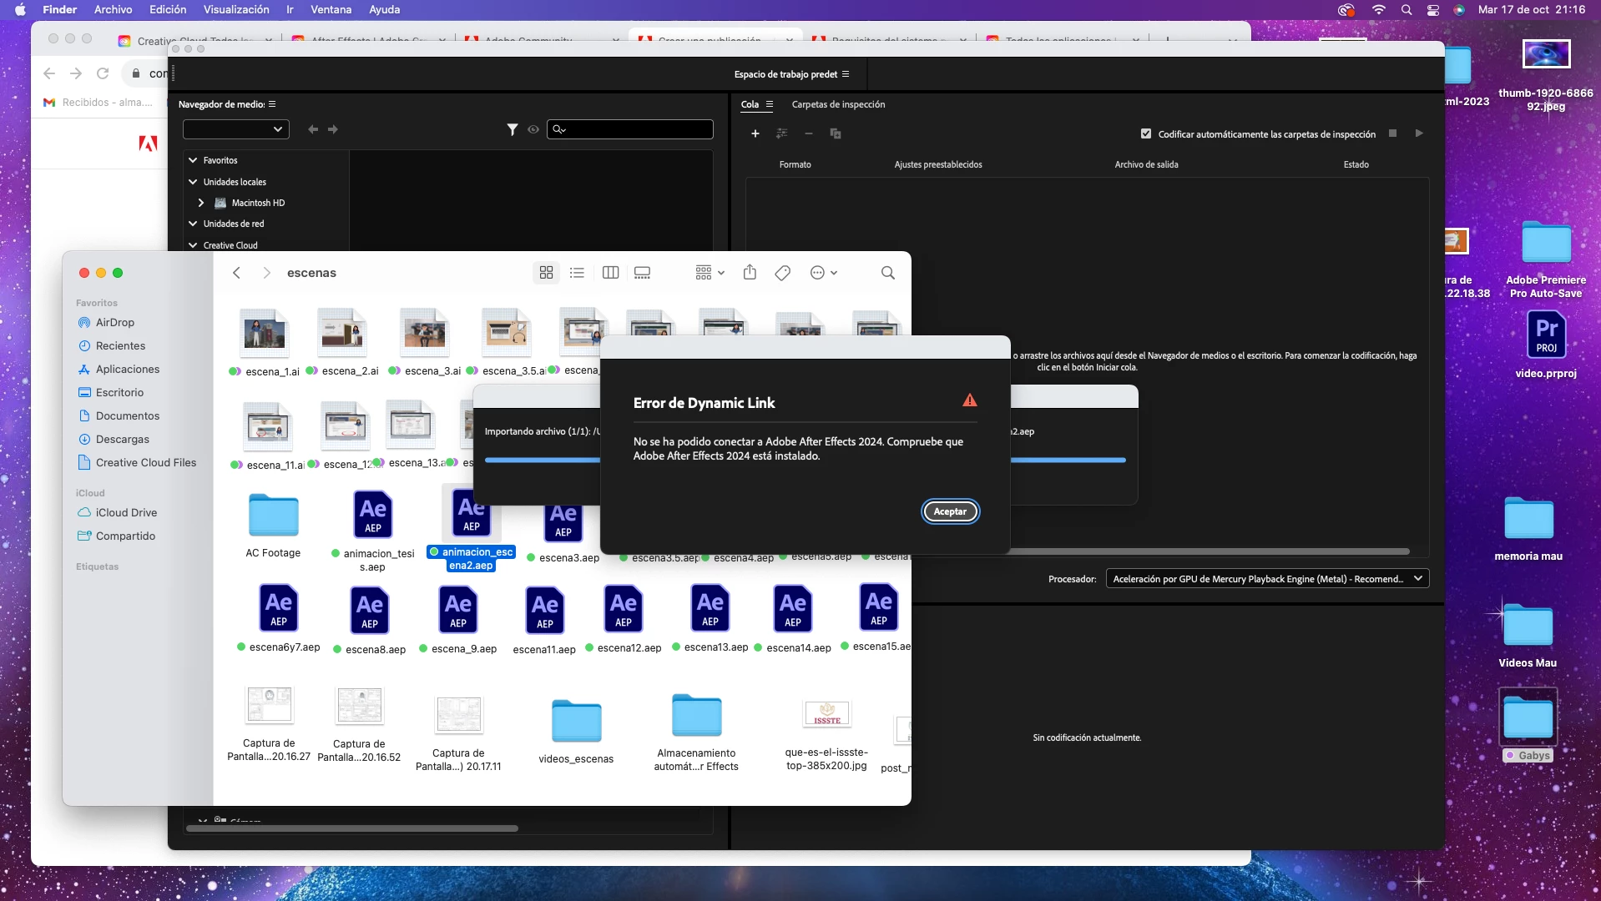The image size is (1601, 901).
Task: Expand the Macintosh HD drive
Action: coord(201,203)
